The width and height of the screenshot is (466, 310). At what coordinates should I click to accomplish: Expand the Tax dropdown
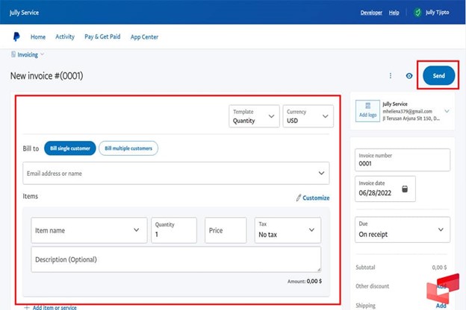(x=288, y=230)
